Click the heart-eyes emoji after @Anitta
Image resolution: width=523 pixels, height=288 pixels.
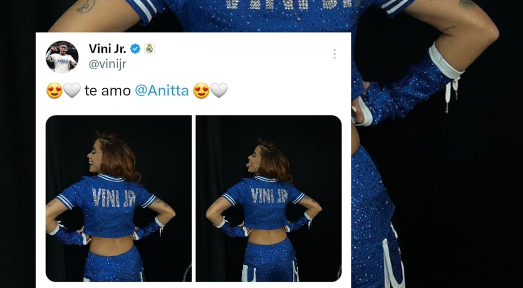[201, 90]
